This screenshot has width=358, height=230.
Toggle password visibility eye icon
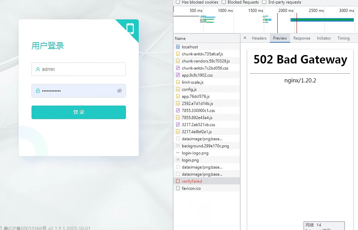point(120,91)
